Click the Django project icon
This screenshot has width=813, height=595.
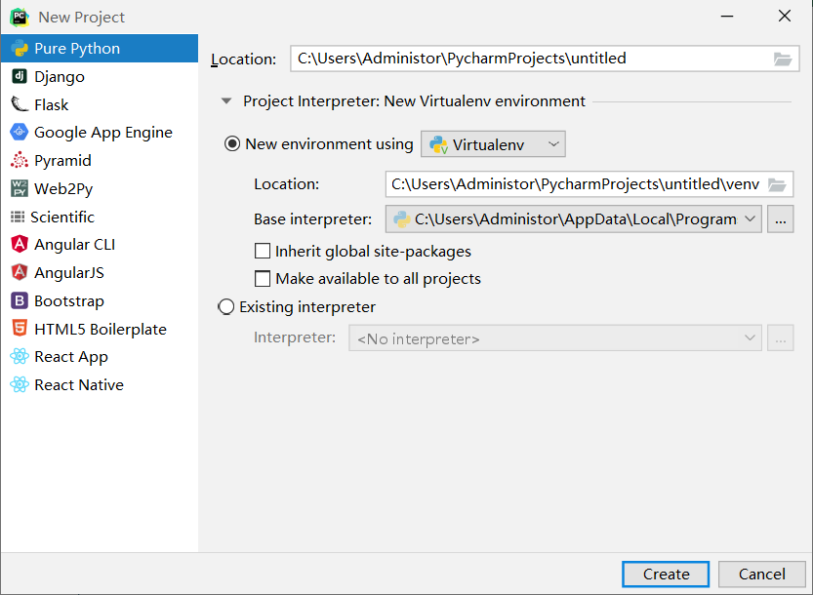pyautogui.click(x=20, y=76)
